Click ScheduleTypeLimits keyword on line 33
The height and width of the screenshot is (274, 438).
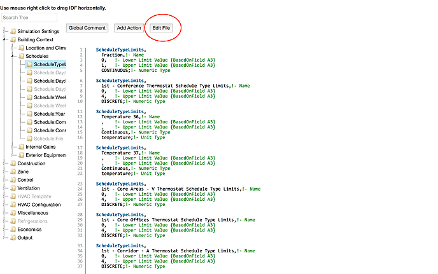tap(120, 246)
